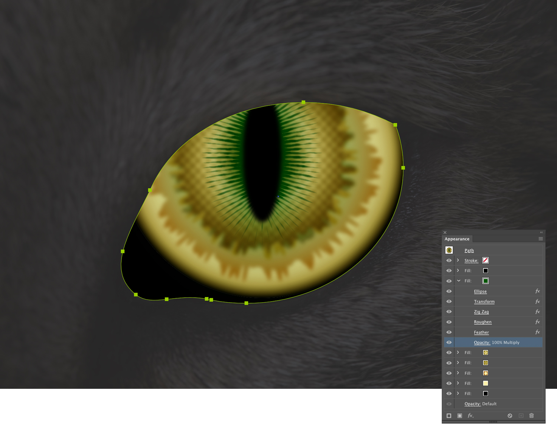Image resolution: width=557 pixels, height=427 pixels.
Task: Open the Appearance panel flyout menu
Action: pyautogui.click(x=540, y=239)
